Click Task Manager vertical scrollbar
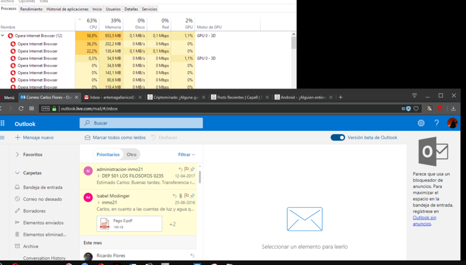The image size is (466, 265). click(x=294, y=43)
